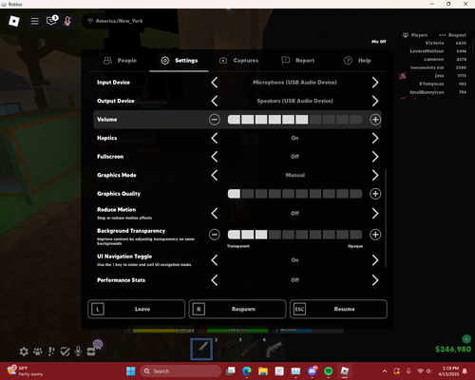Toggle UI Navigation Toggle with its right arrow

point(375,260)
